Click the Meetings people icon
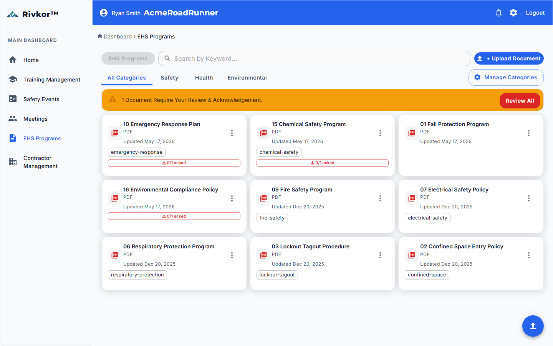The image size is (553, 346). pos(13,118)
